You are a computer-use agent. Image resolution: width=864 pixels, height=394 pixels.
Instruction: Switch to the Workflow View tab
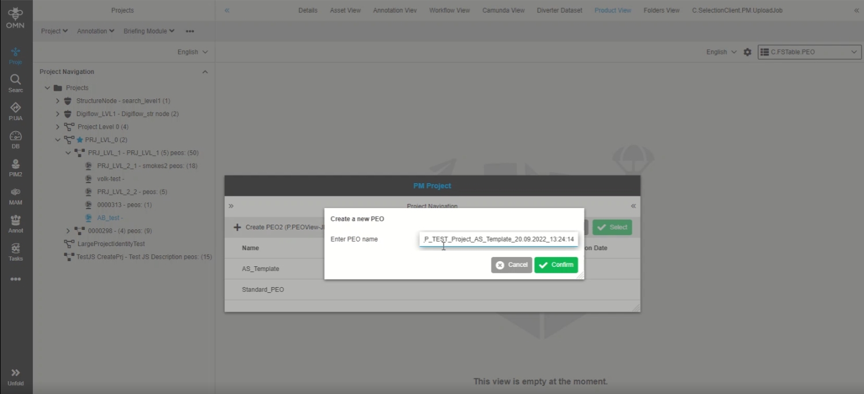tap(449, 10)
